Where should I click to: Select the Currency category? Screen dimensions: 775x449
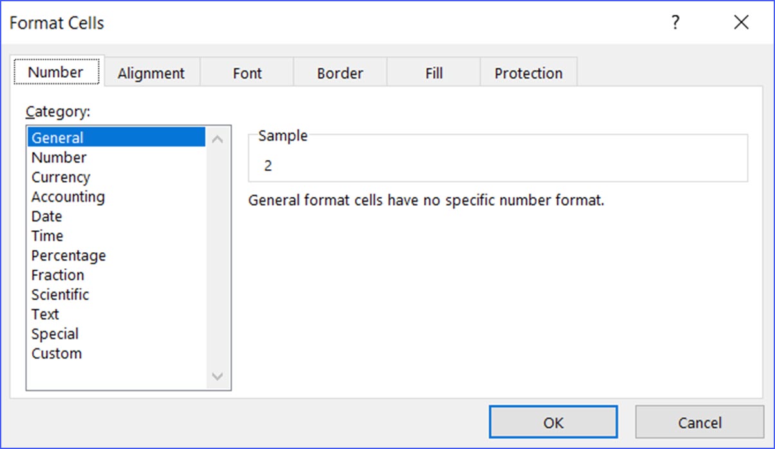[61, 177]
